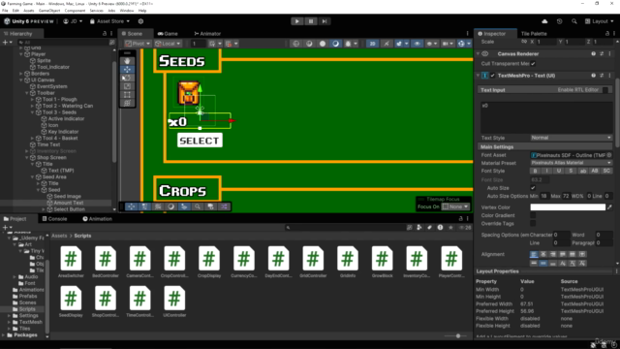Open the settings gear next to Asset Store
This screenshot has width=620, height=349.
coord(140,21)
